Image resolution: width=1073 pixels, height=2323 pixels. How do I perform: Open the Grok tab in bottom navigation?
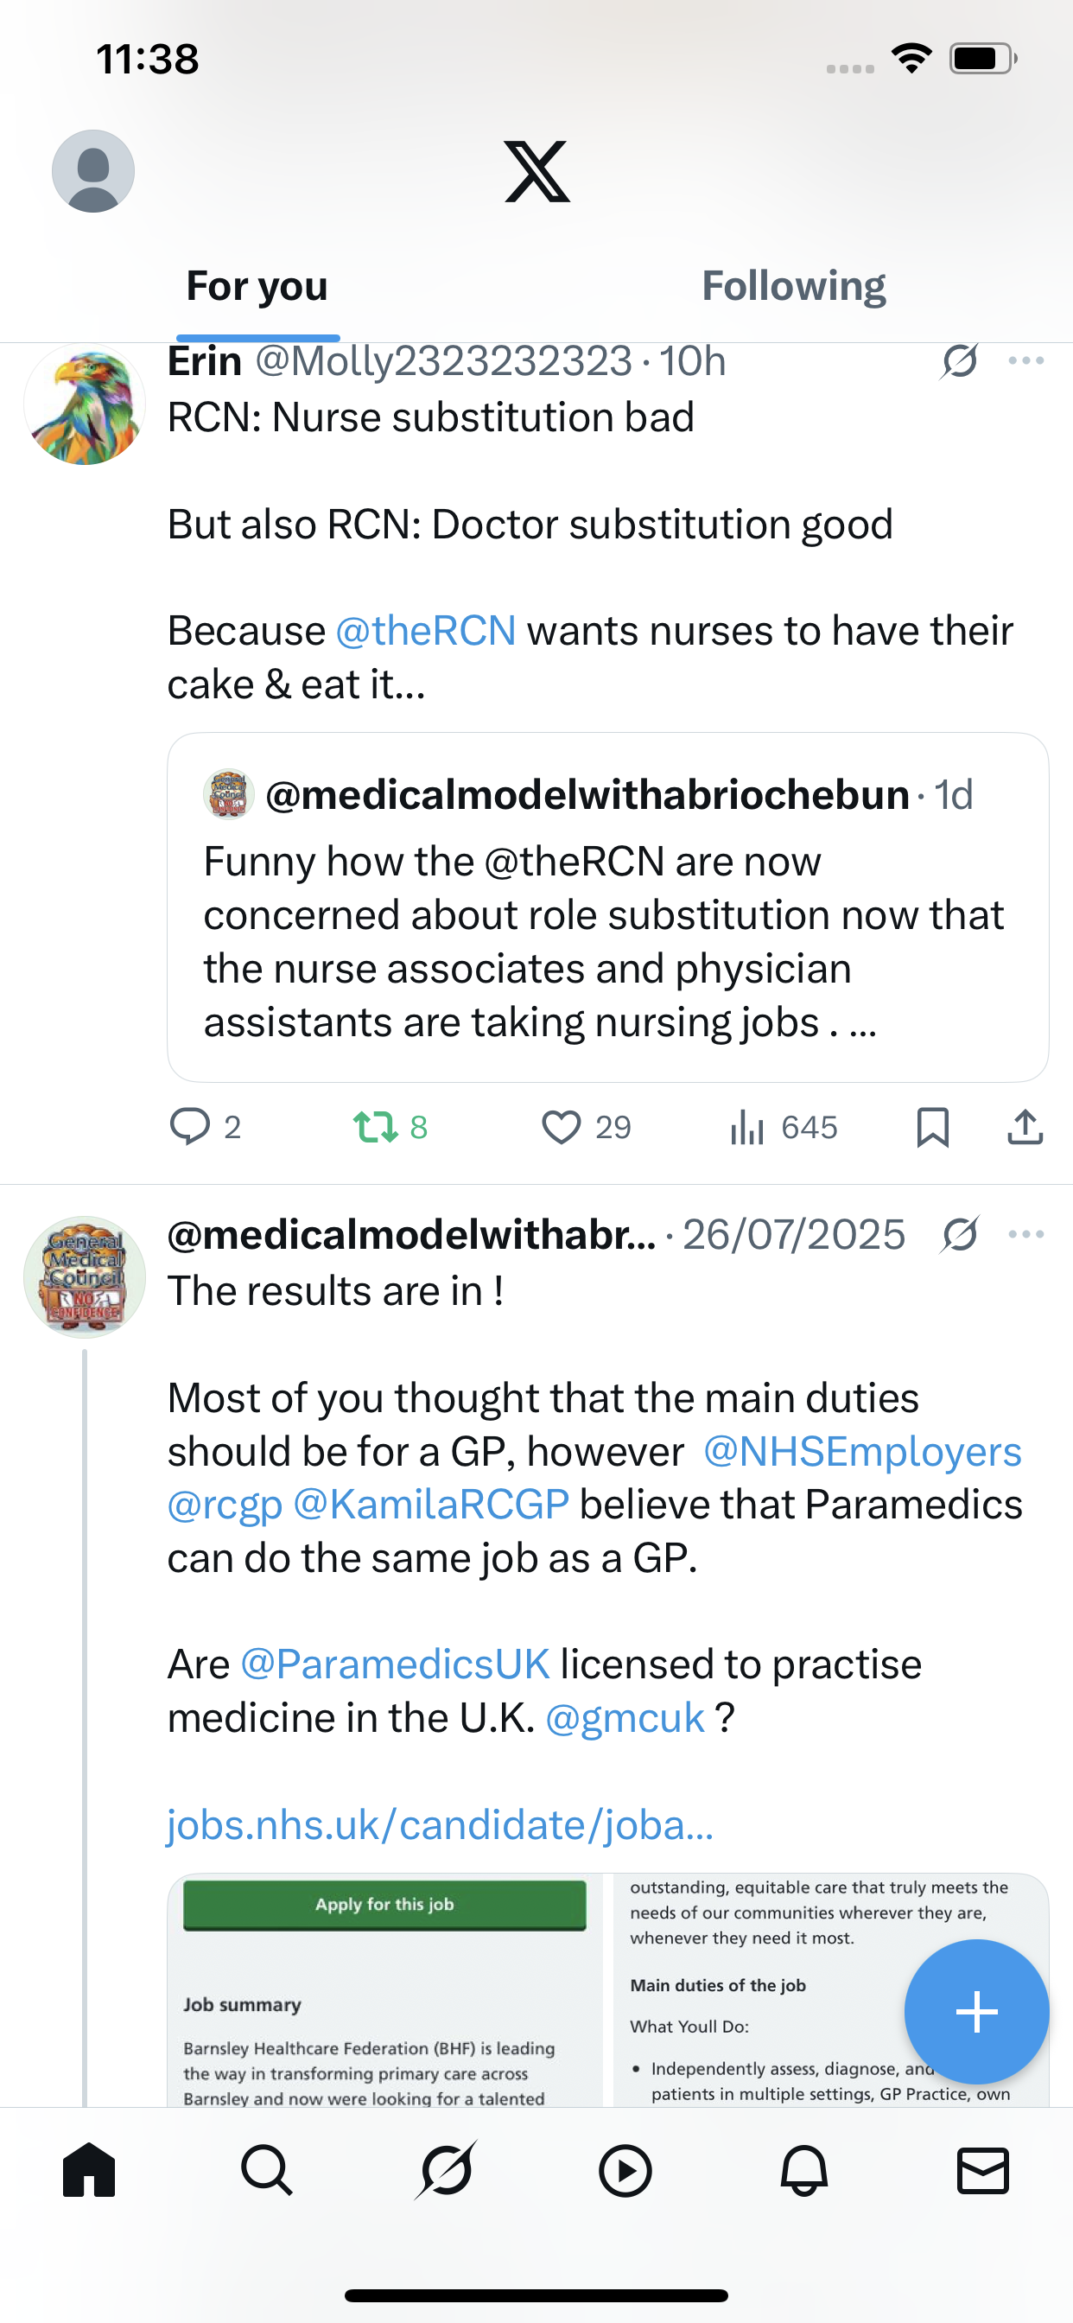446,2170
